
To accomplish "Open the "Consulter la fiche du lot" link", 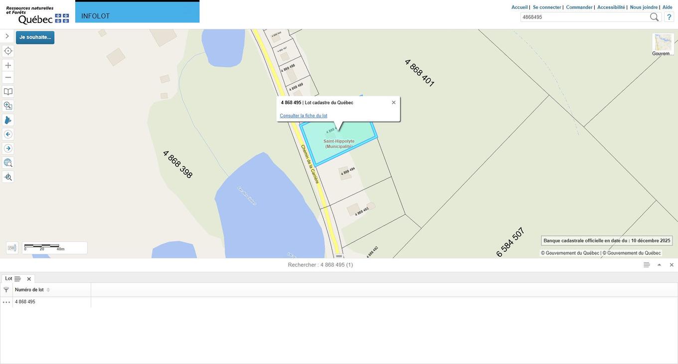I will (304, 116).
